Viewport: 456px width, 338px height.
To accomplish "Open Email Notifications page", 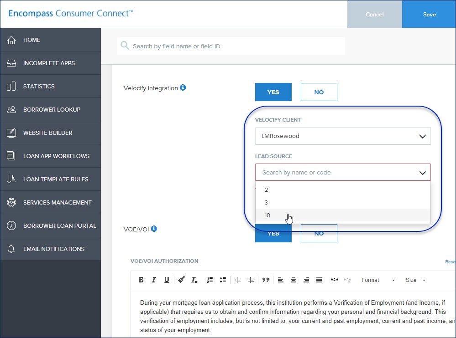I will 50,249.
